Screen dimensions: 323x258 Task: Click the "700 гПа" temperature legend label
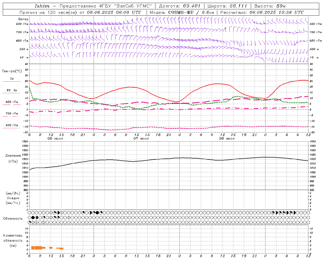coord(12,113)
